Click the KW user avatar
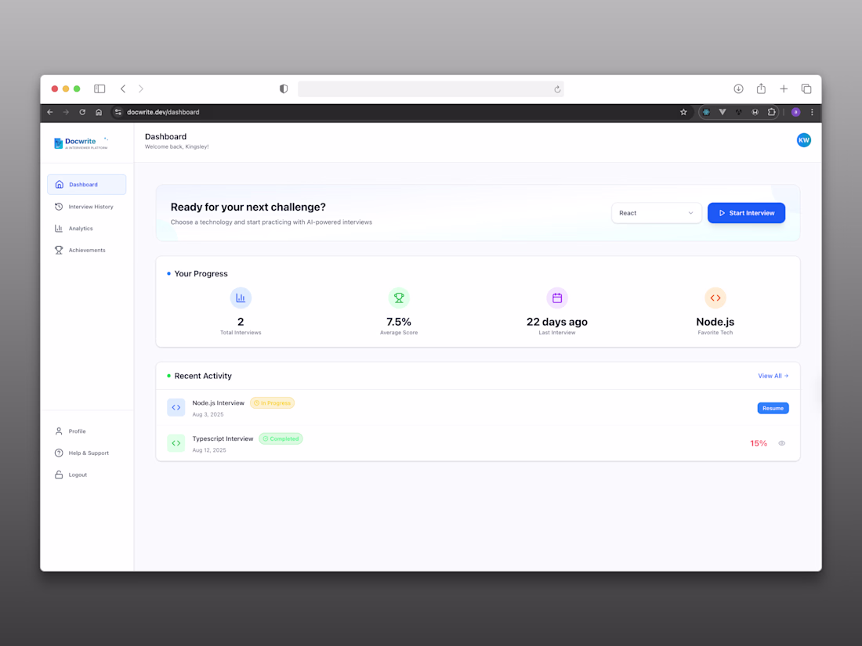862x646 pixels. pyautogui.click(x=804, y=140)
